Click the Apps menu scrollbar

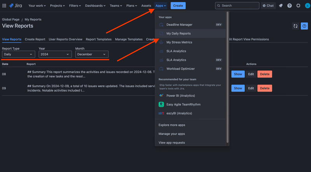click(x=227, y=77)
